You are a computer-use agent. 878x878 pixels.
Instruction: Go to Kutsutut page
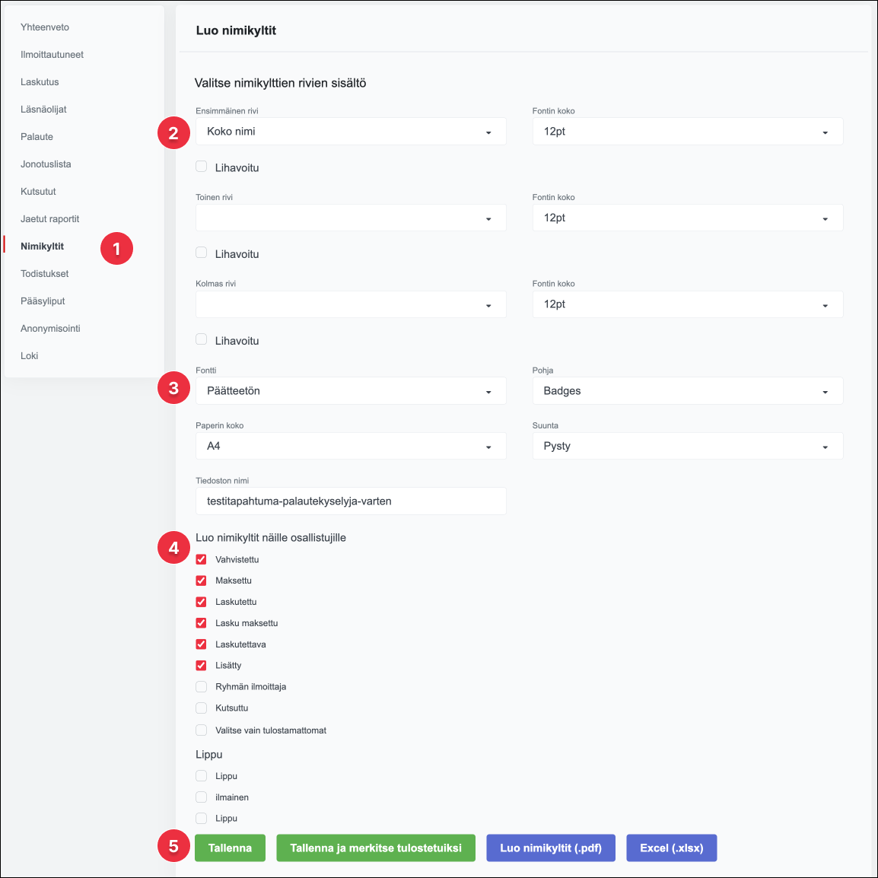38,192
